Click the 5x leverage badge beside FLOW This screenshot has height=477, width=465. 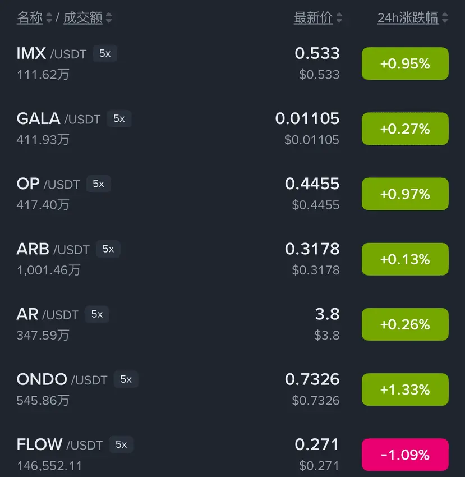point(121,444)
